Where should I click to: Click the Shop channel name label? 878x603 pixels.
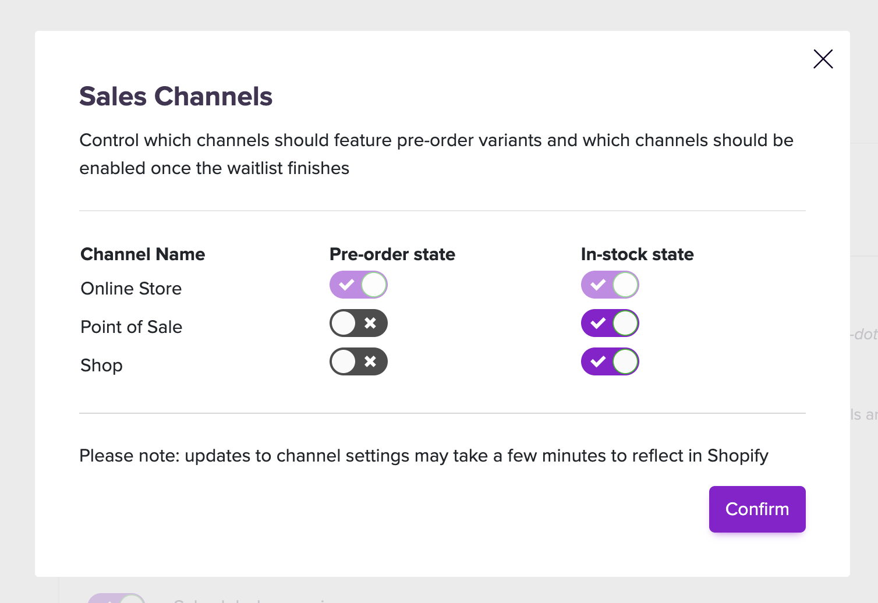tap(101, 366)
